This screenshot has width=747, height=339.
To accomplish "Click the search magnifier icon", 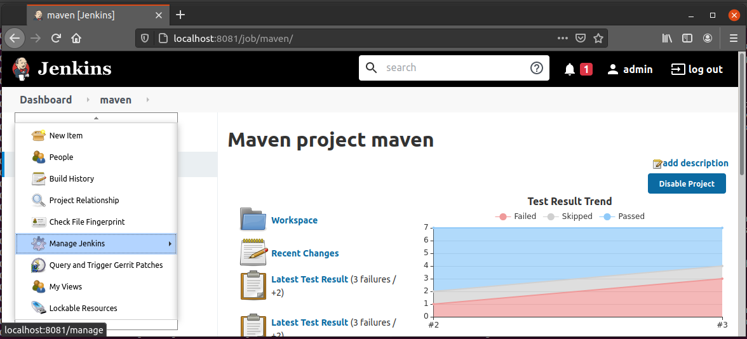I will [371, 67].
